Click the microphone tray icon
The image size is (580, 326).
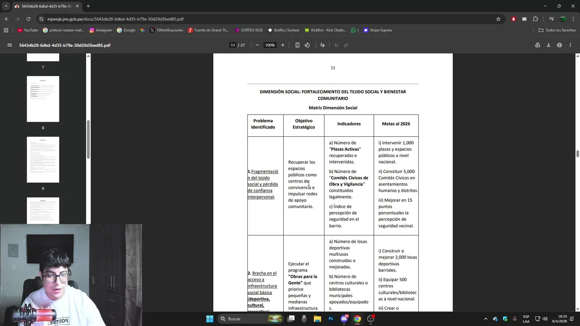[x=515, y=319]
